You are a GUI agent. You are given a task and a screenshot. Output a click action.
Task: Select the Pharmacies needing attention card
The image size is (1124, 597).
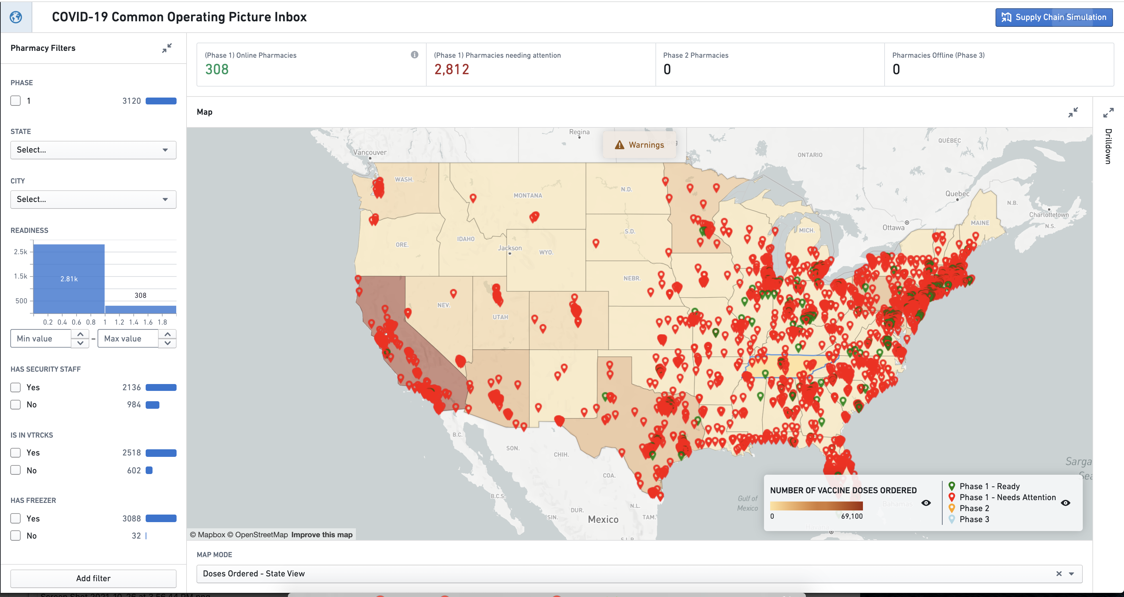coord(541,64)
